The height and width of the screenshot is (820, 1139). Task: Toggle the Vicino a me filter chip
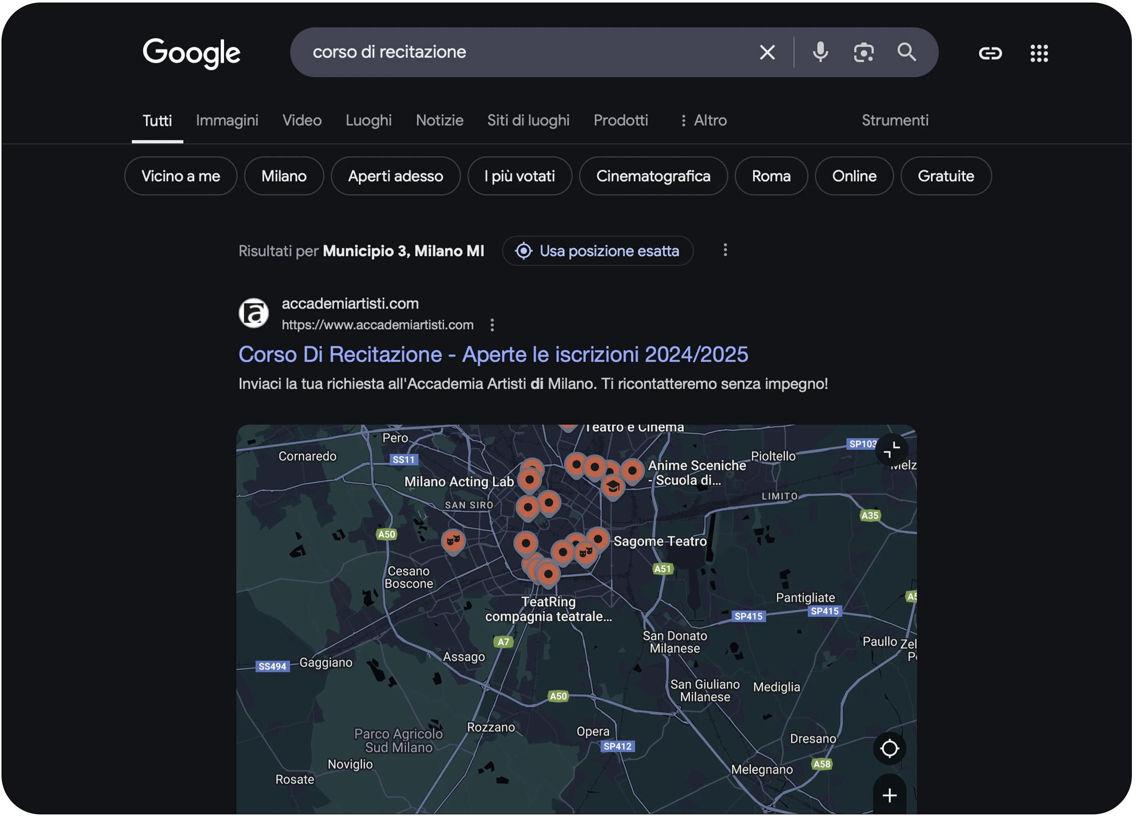[182, 177]
